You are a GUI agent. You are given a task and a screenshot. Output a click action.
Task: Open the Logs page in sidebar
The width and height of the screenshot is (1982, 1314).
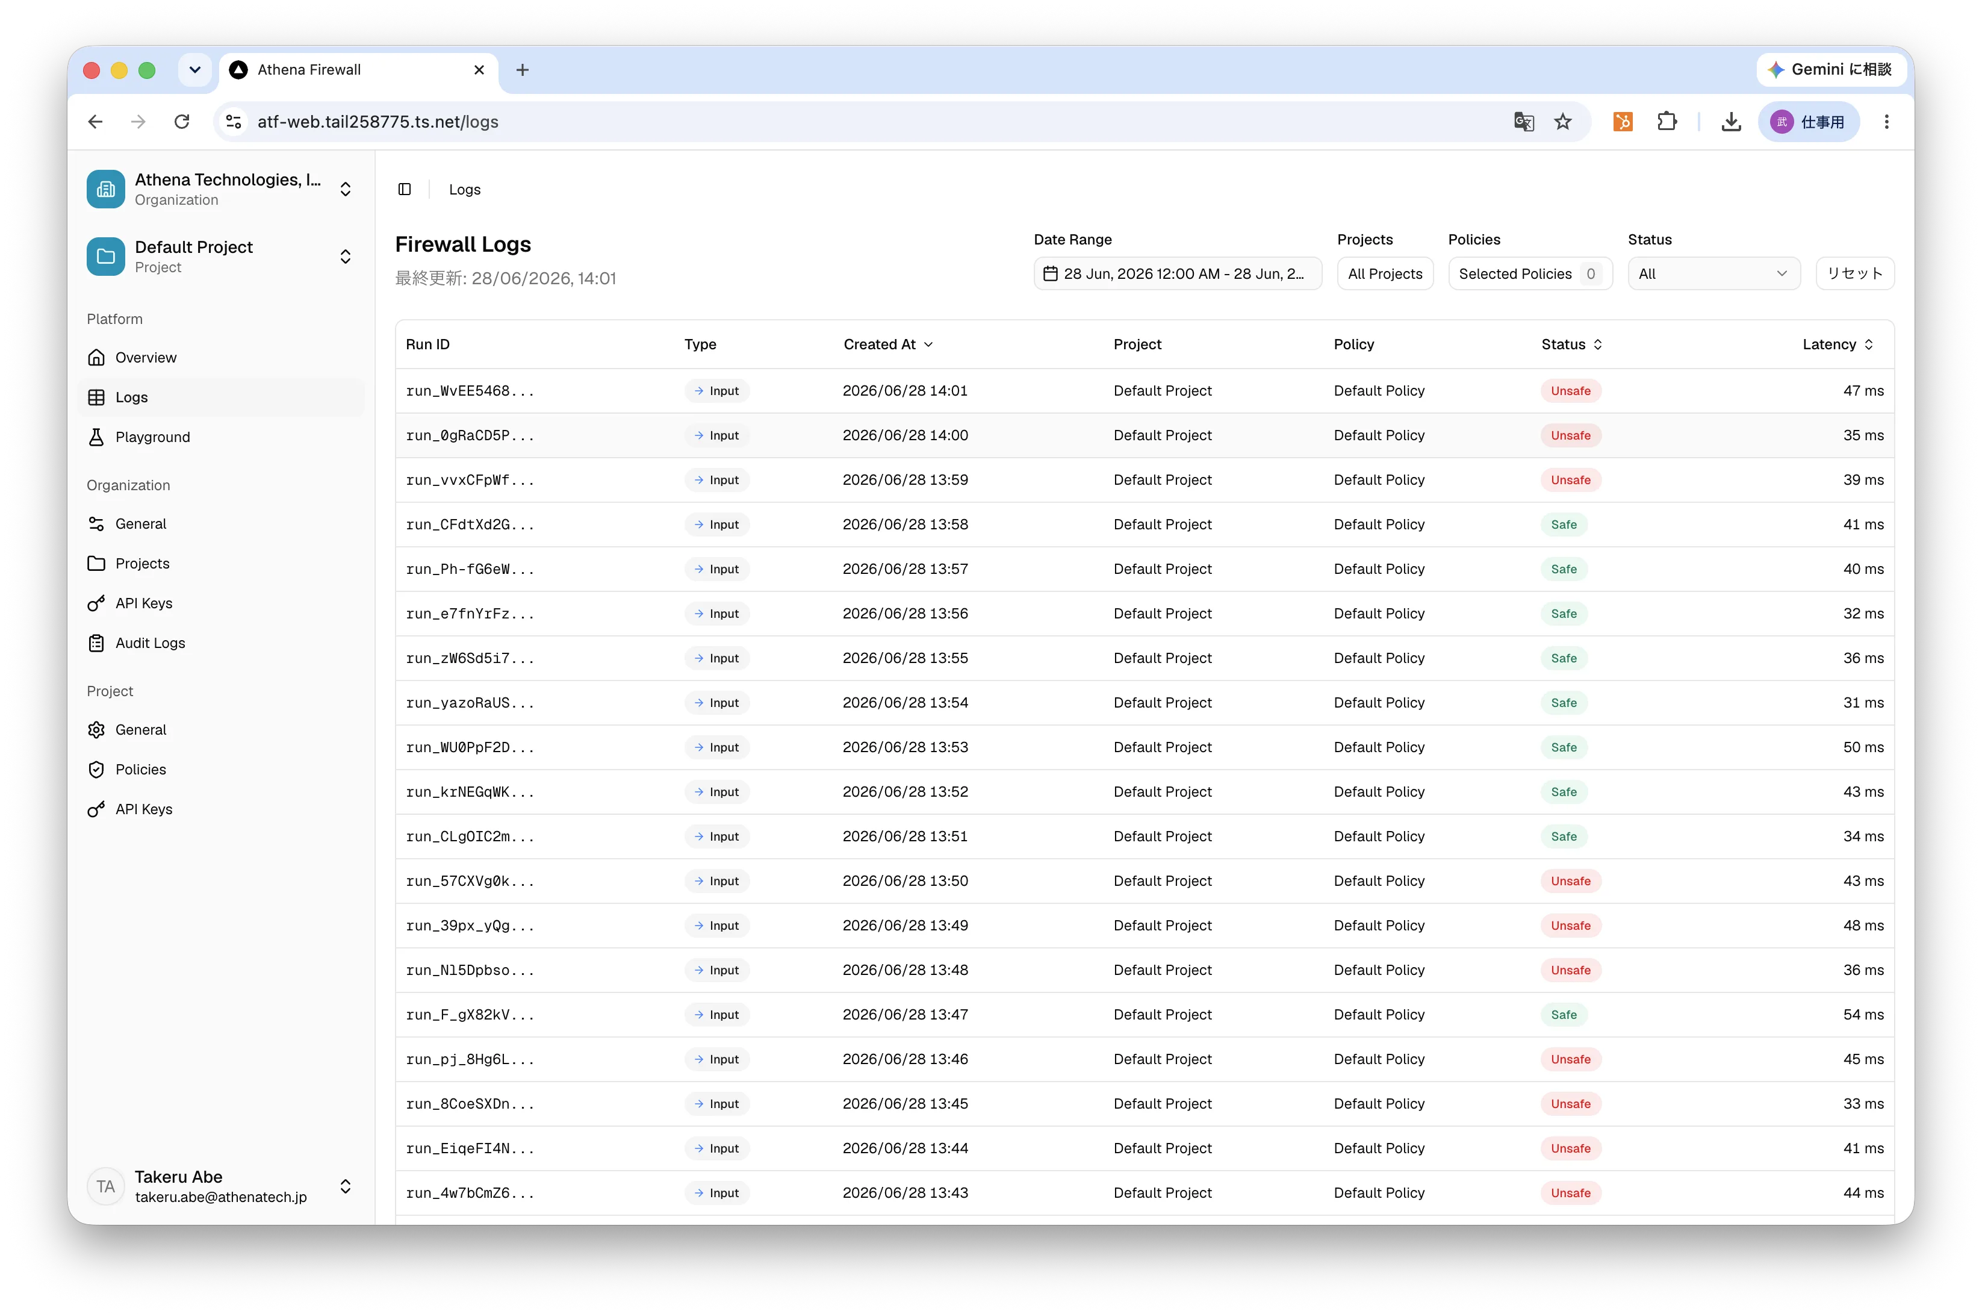point(222,397)
